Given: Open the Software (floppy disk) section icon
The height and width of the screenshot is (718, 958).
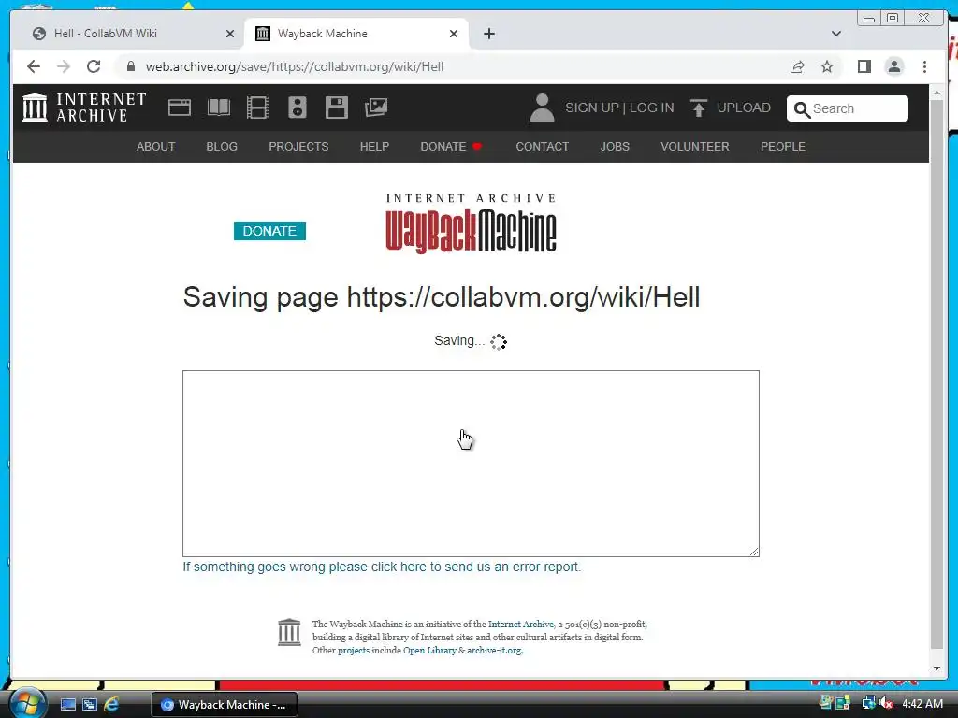Looking at the screenshot, I should click(337, 108).
